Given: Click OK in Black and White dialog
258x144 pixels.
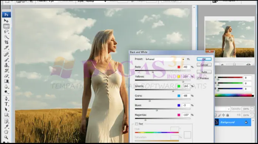Looking at the screenshot, I should 204,59.
